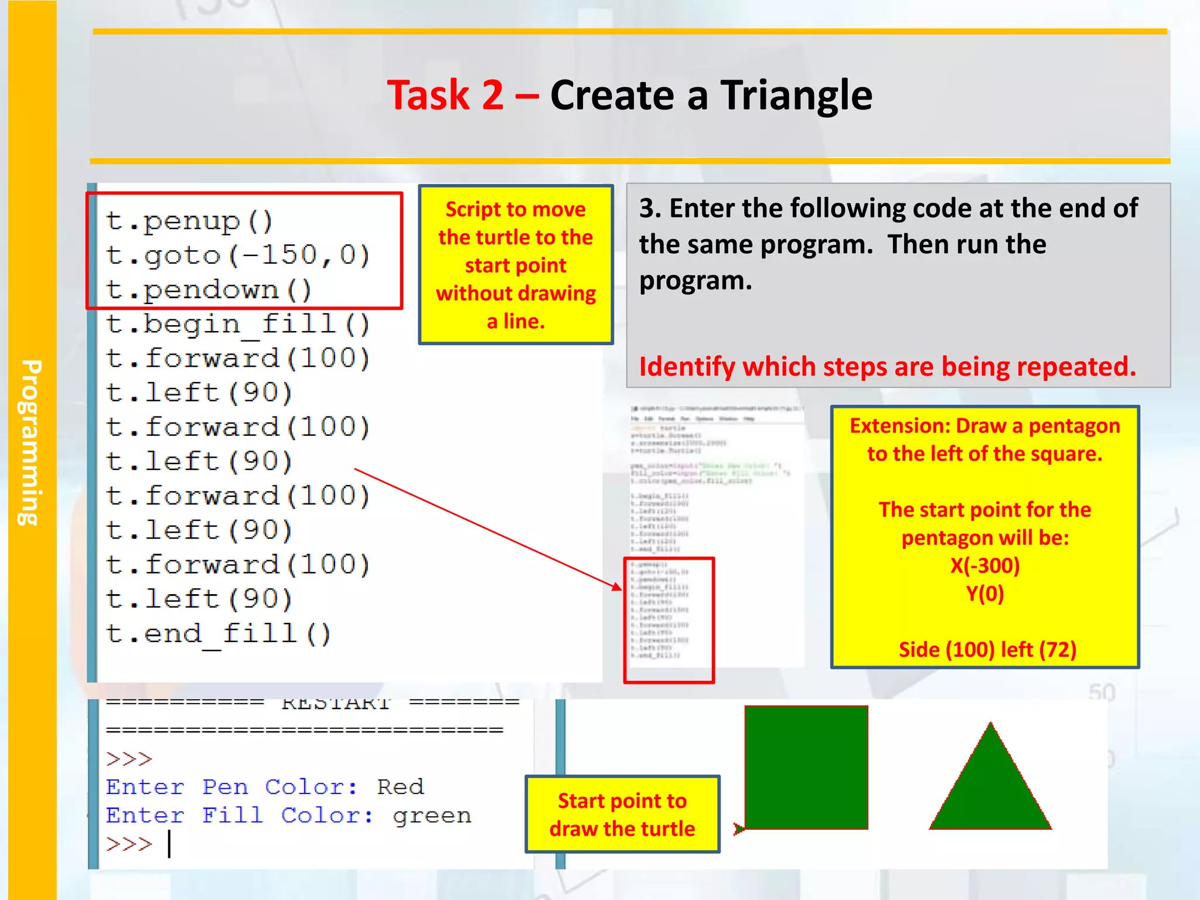The image size is (1200, 900).
Task: Click the 'Enter Pen Color: Red' shell line
Action: coord(264,787)
